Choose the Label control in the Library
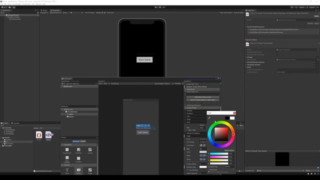The width and height of the screenshot is (320, 180). tap(67, 171)
